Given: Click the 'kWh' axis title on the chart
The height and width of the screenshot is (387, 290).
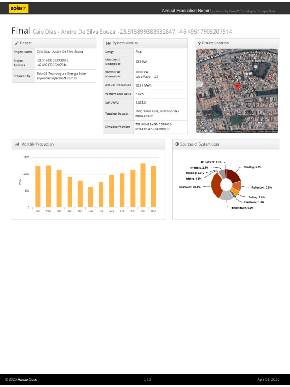Looking at the screenshot, I should click(20, 182).
